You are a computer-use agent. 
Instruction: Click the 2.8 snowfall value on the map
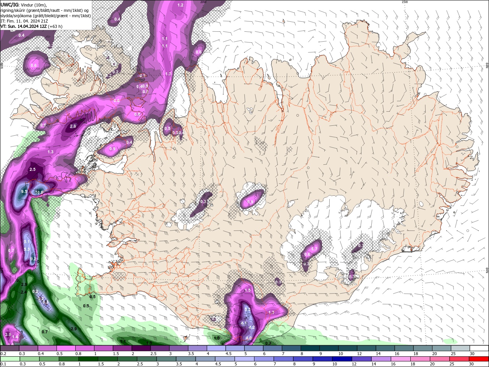[x=73, y=126]
